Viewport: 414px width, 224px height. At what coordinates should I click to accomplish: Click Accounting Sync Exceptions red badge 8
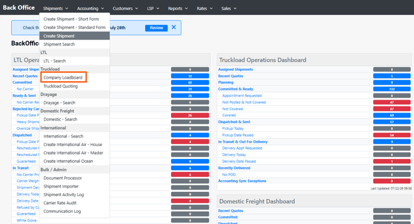coord(392,181)
